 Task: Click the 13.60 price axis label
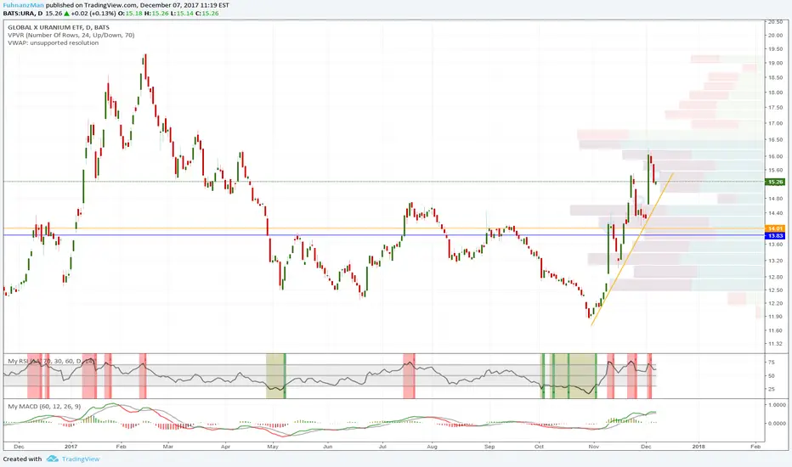(775, 245)
